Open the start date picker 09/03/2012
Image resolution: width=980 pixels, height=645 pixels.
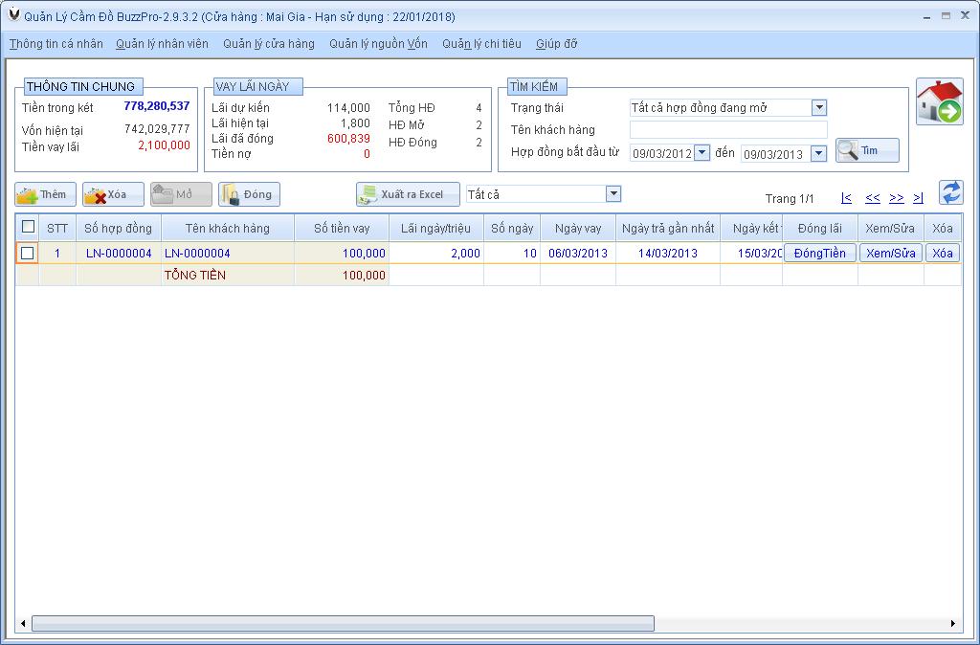click(x=702, y=152)
